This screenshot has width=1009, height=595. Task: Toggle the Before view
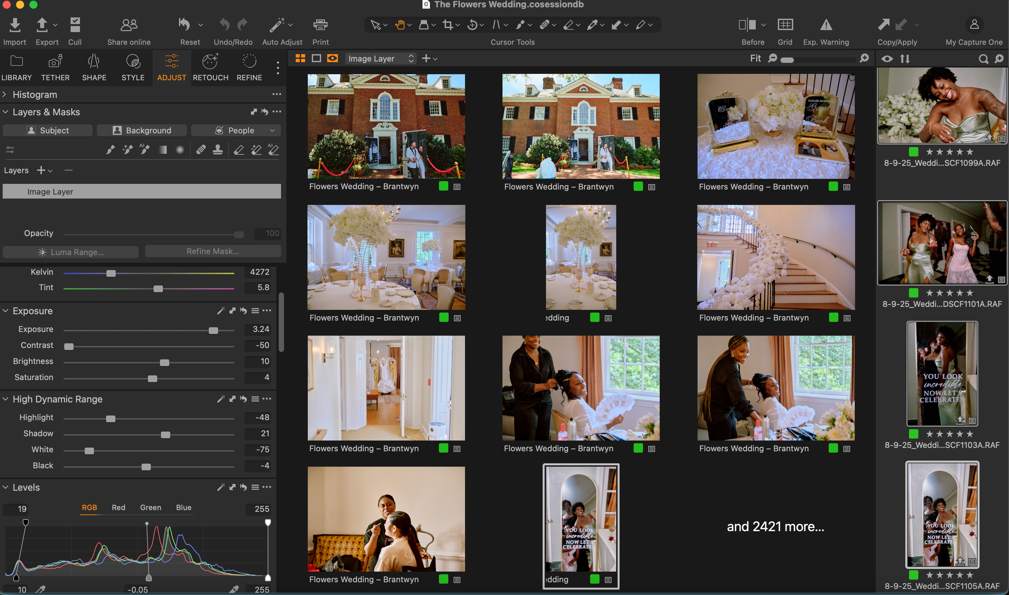coord(747,25)
